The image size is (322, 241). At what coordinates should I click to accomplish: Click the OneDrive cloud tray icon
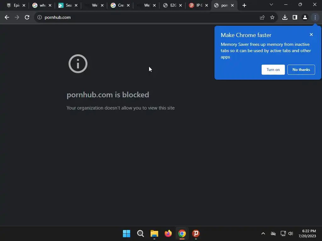[x=273, y=233]
